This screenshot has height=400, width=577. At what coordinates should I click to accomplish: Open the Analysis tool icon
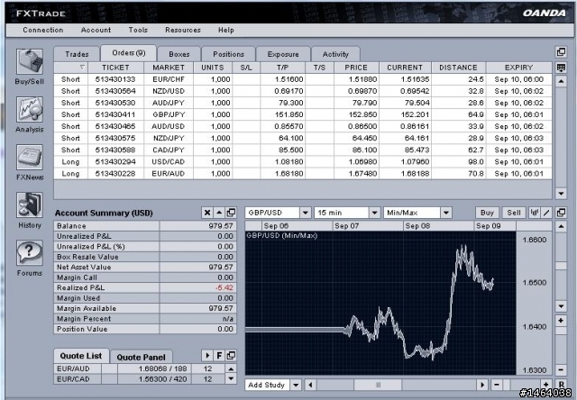(30, 110)
